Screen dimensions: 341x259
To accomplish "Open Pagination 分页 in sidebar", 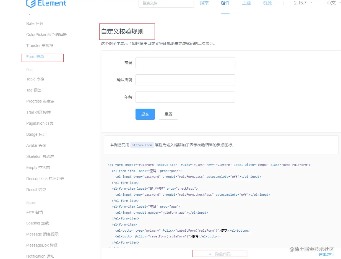I will [x=40, y=123].
